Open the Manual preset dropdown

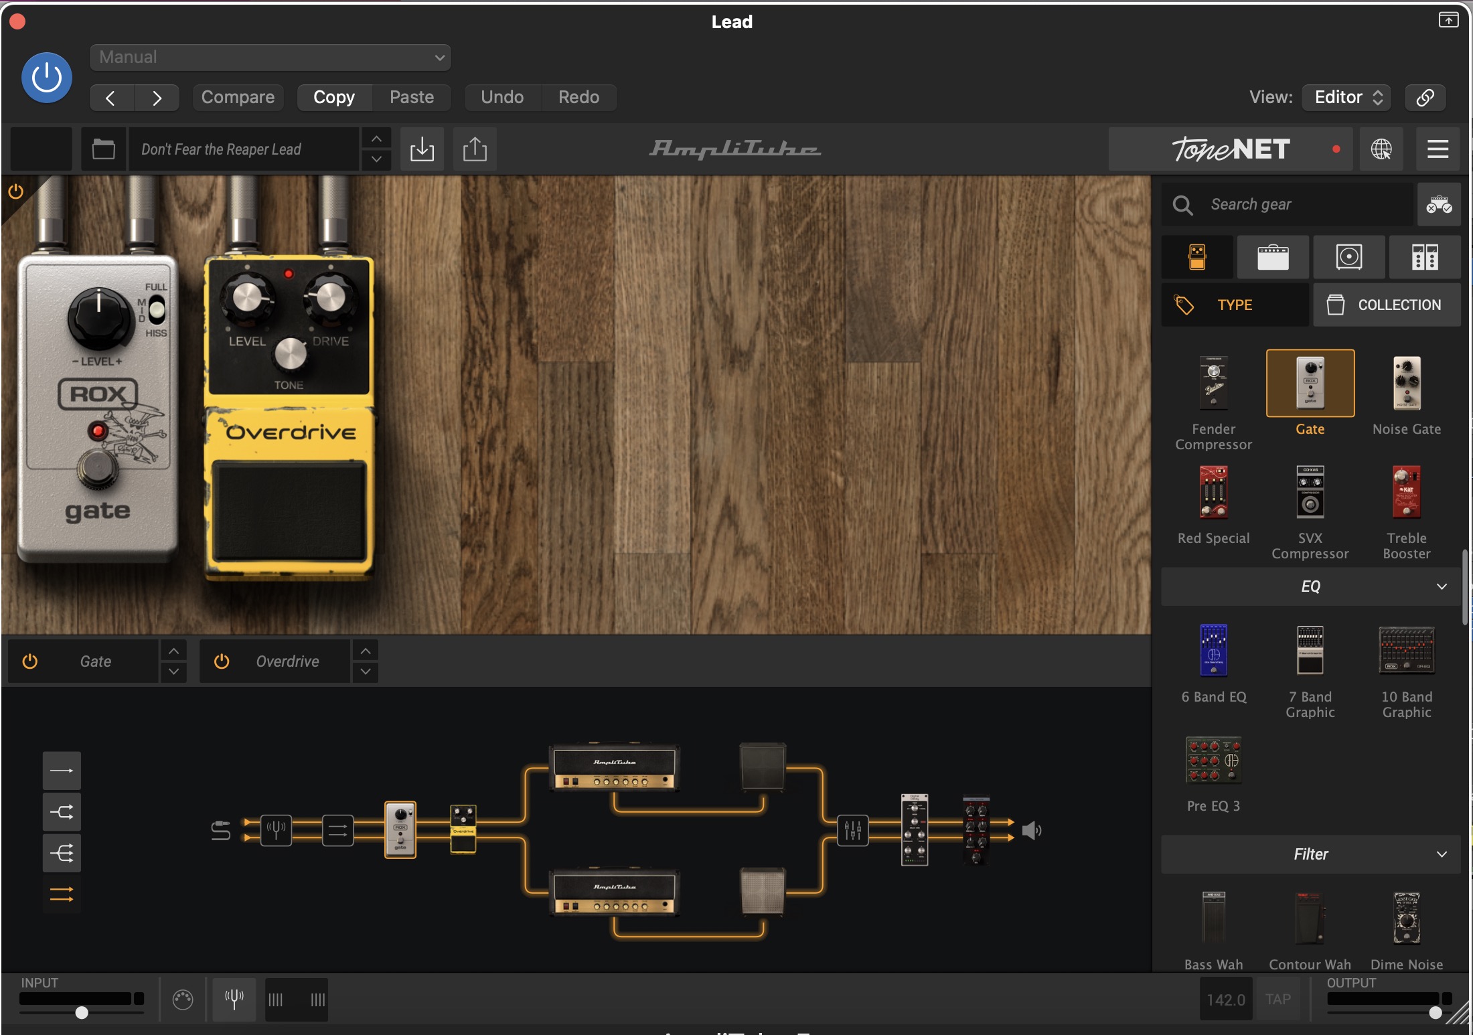[270, 57]
